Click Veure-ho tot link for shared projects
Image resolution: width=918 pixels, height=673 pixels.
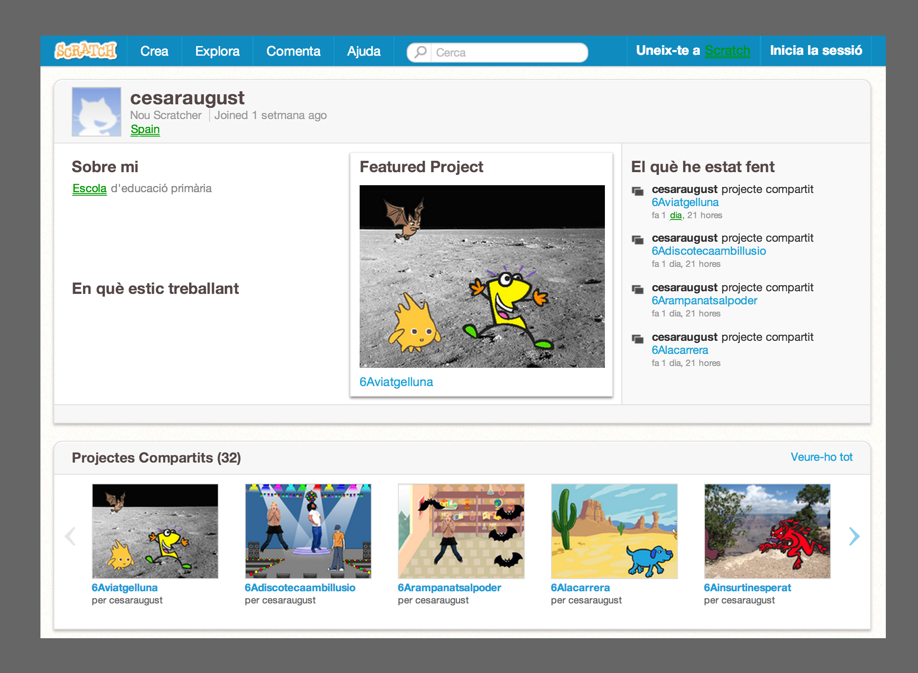pyautogui.click(x=821, y=457)
